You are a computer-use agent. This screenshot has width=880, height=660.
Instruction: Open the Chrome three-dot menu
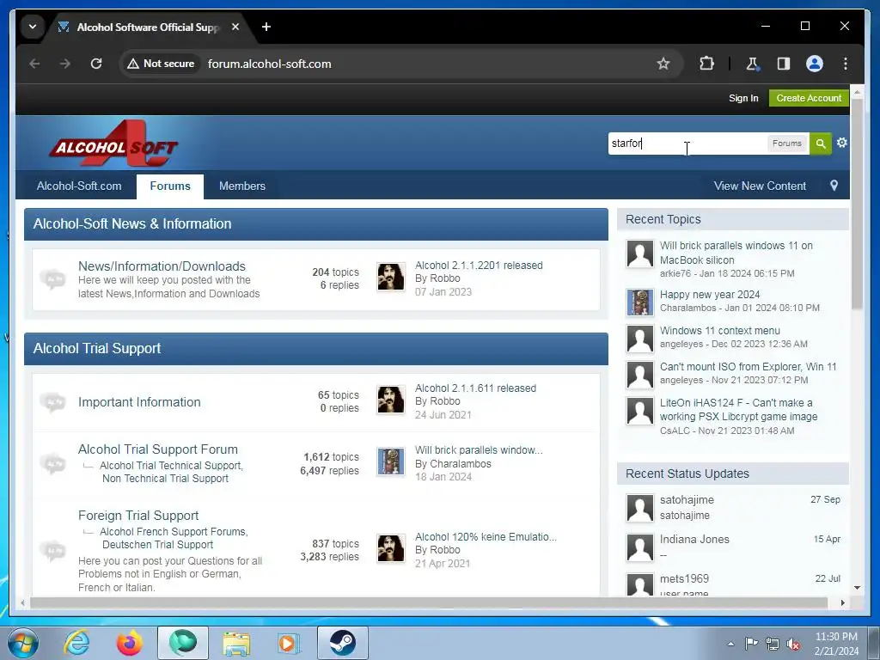(x=846, y=64)
